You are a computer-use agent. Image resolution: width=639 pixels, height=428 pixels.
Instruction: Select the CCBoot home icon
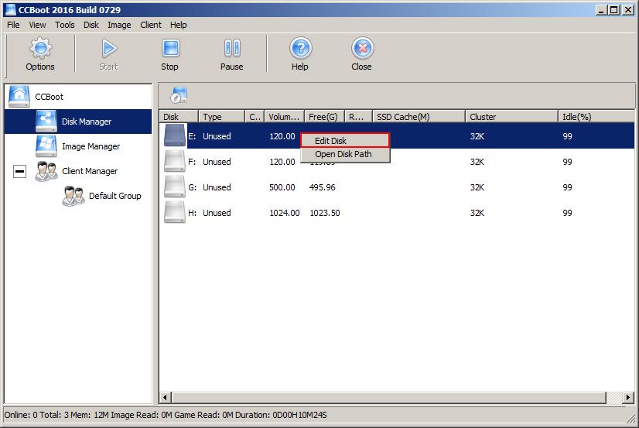pyautogui.click(x=19, y=97)
